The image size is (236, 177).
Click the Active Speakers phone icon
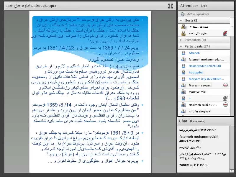coord(183,14)
